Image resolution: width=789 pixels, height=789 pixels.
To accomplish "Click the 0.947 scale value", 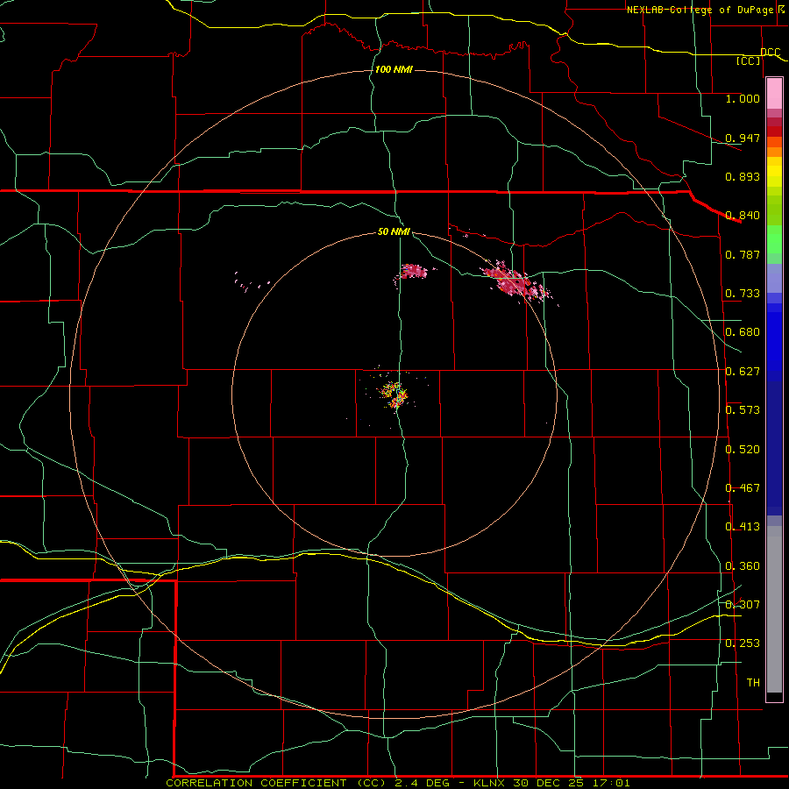I will (x=743, y=138).
